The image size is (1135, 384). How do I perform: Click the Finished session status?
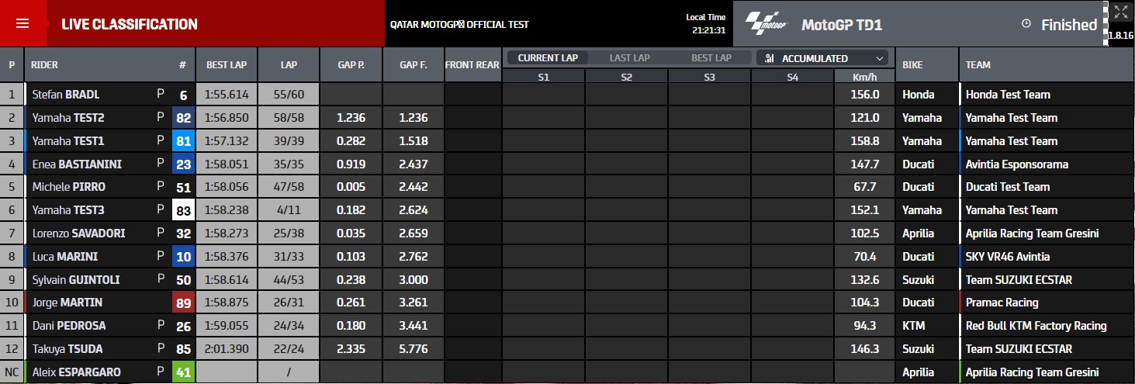tap(1069, 25)
